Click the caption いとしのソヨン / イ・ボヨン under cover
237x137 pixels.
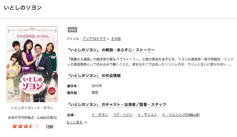click(x=32, y=108)
